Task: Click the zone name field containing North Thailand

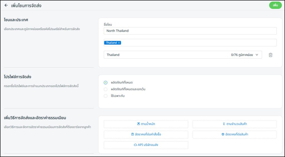Action: 190,31
